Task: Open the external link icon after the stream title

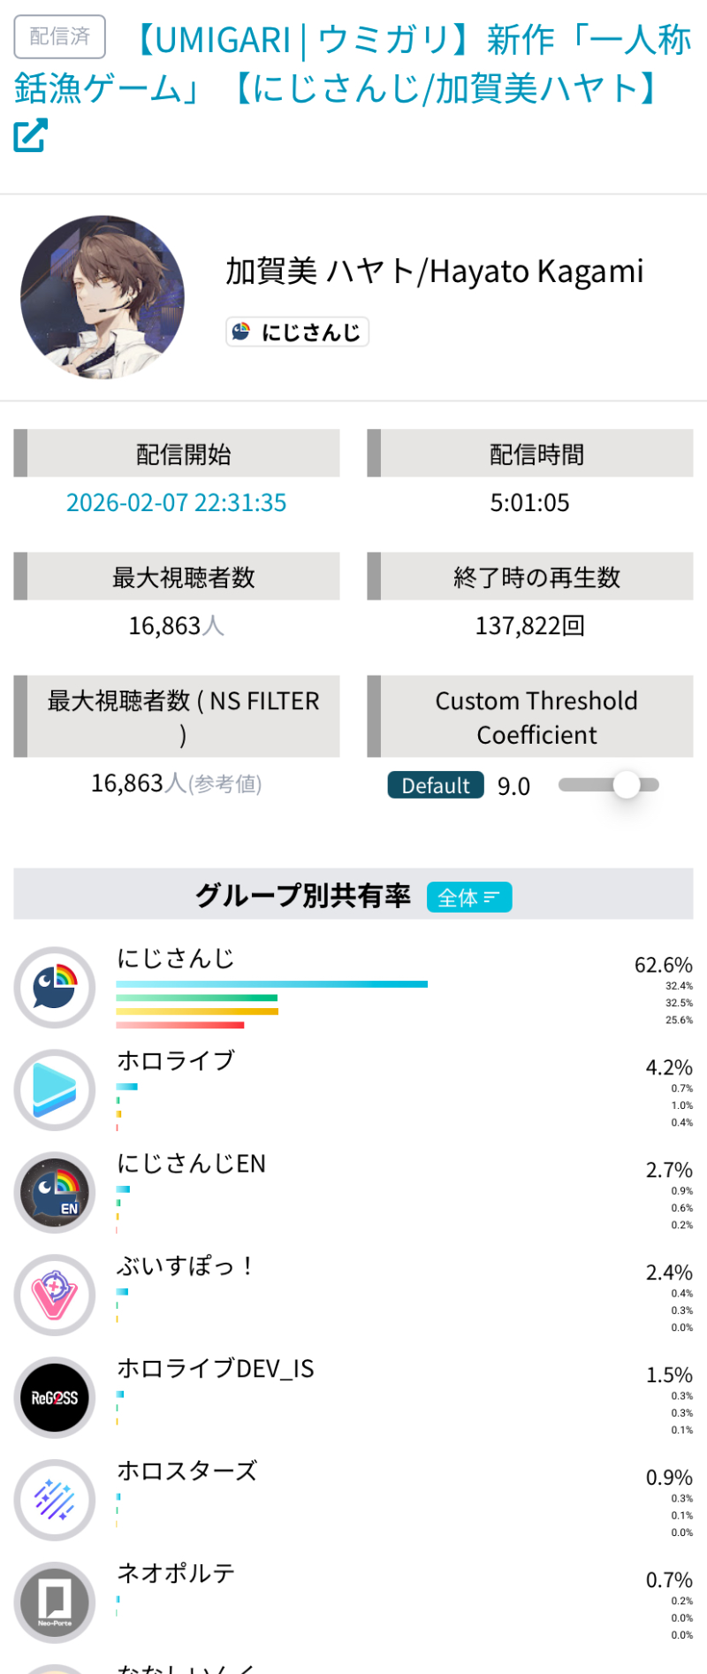Action: coord(30,135)
